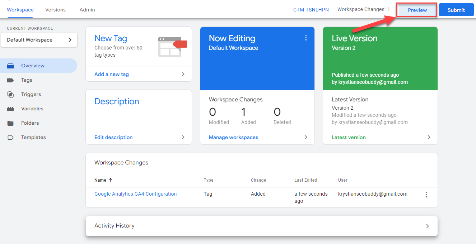Click the Type column header
The image size is (476, 244).
click(209, 180)
